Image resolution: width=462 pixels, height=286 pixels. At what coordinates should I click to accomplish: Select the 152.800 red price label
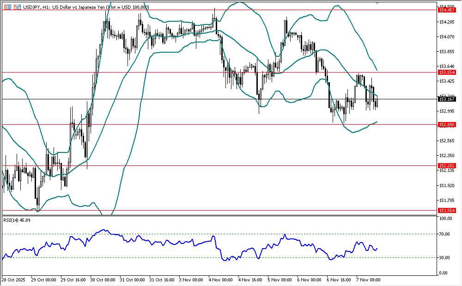click(448, 125)
